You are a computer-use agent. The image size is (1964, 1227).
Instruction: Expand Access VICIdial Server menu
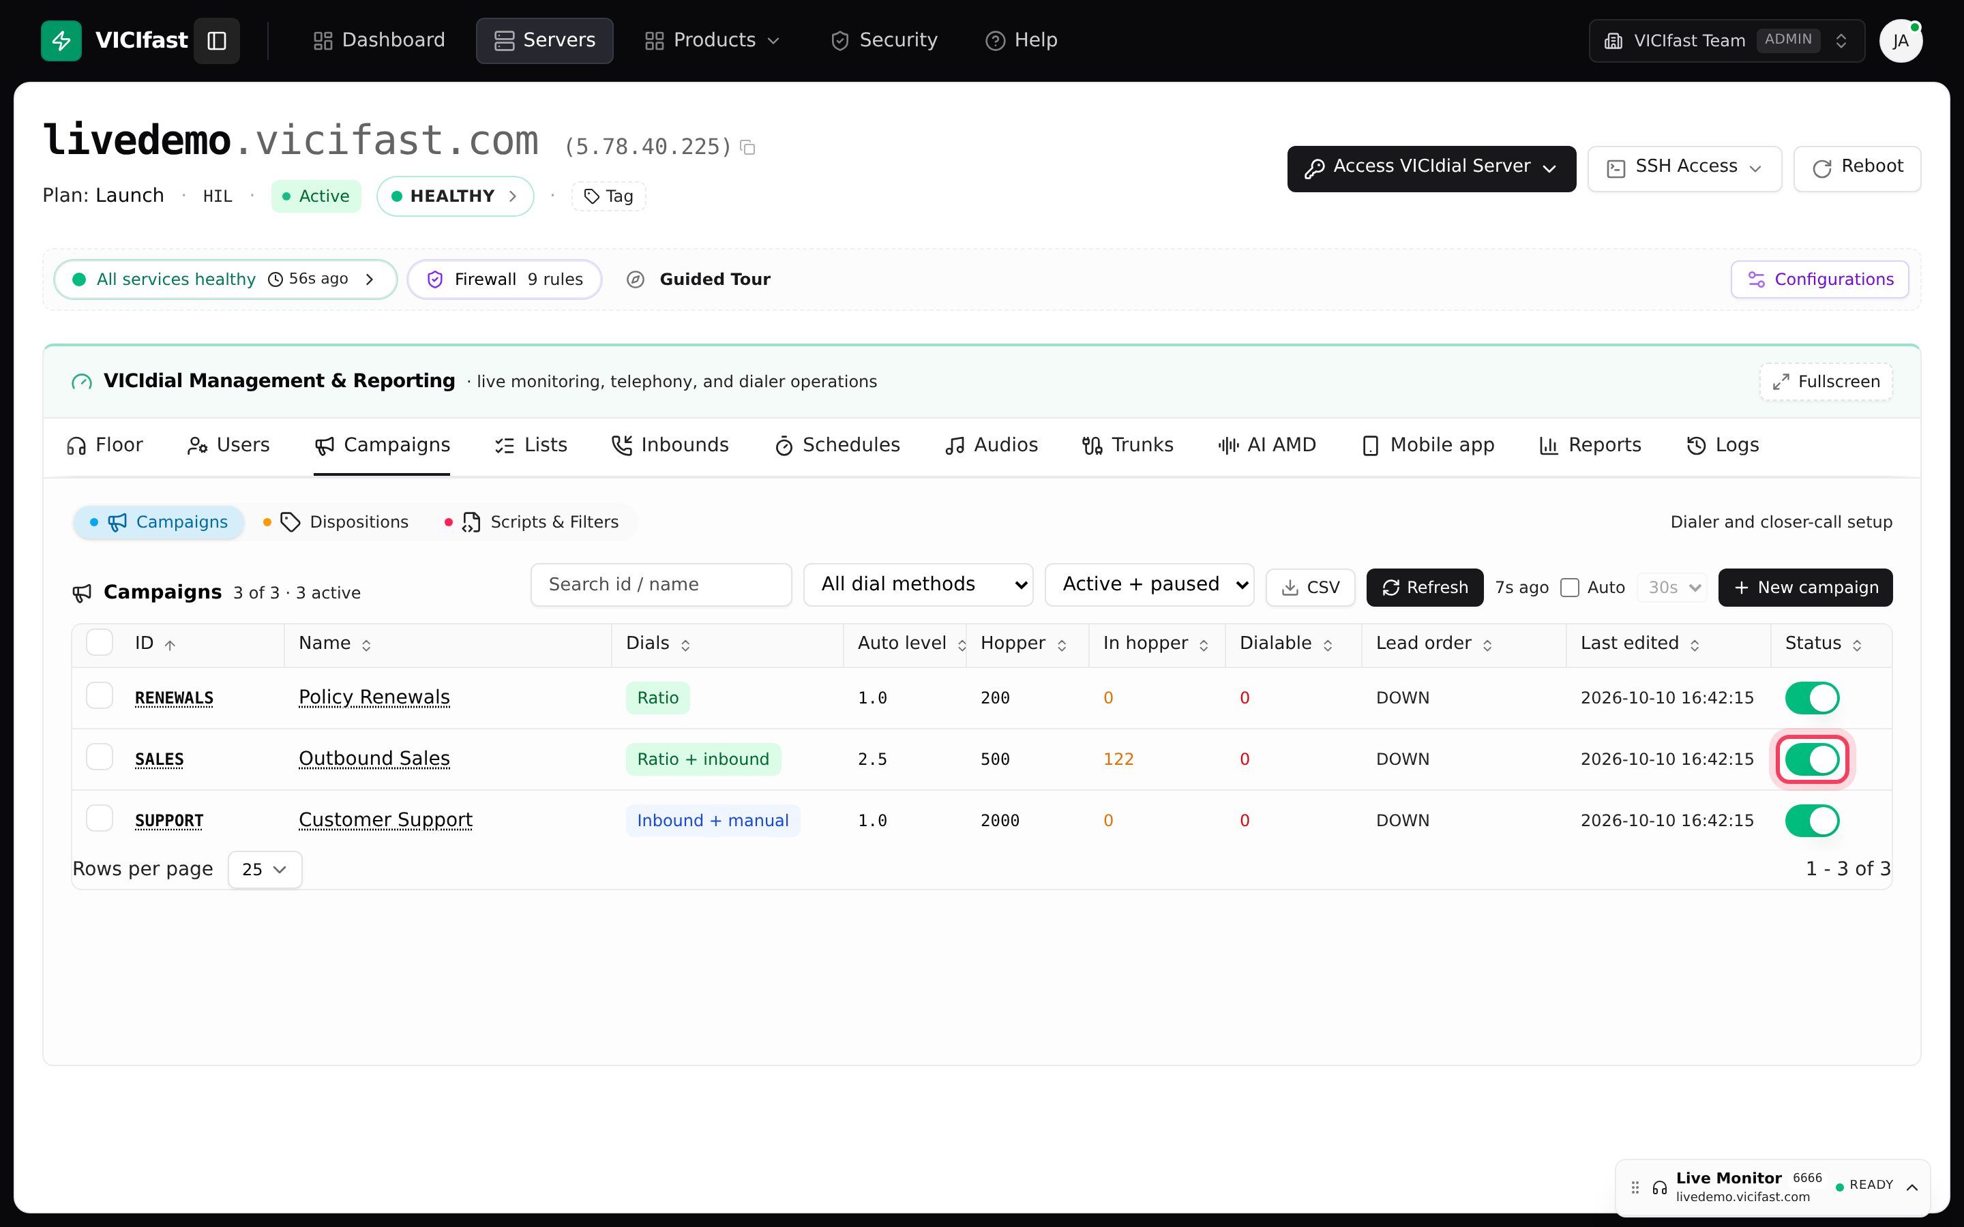tap(1431, 168)
